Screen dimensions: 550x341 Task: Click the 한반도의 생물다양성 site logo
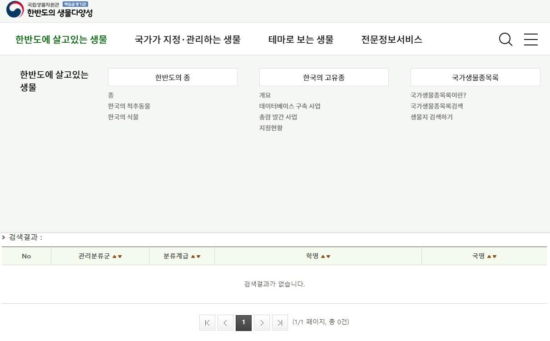pos(50,10)
